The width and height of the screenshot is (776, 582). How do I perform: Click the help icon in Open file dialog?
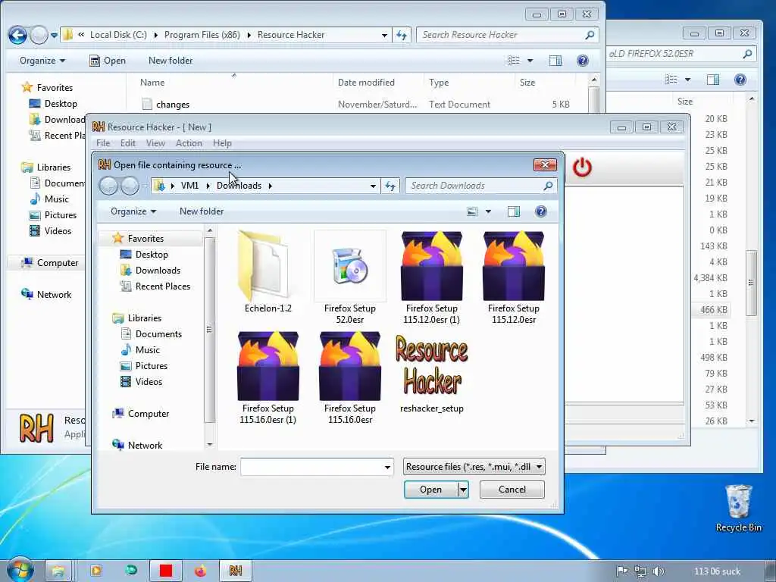(541, 212)
